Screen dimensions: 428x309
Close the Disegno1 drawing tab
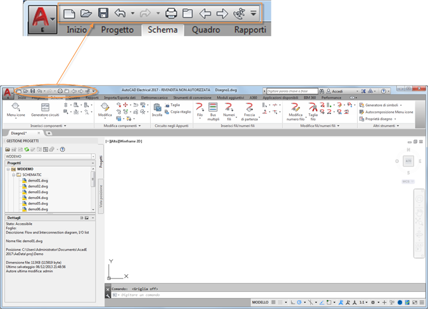(x=39, y=133)
